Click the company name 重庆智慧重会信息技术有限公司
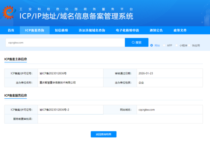This screenshot has width=210, height=142. [58, 83]
